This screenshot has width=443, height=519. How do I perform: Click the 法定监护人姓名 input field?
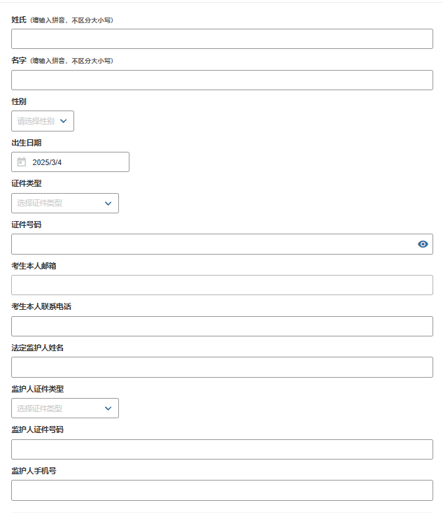[222, 367]
